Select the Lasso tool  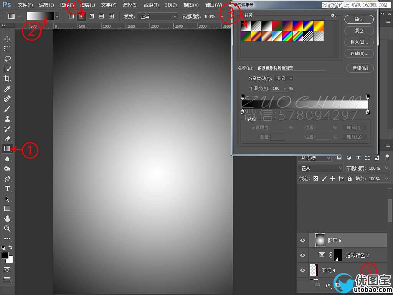pos(7,59)
